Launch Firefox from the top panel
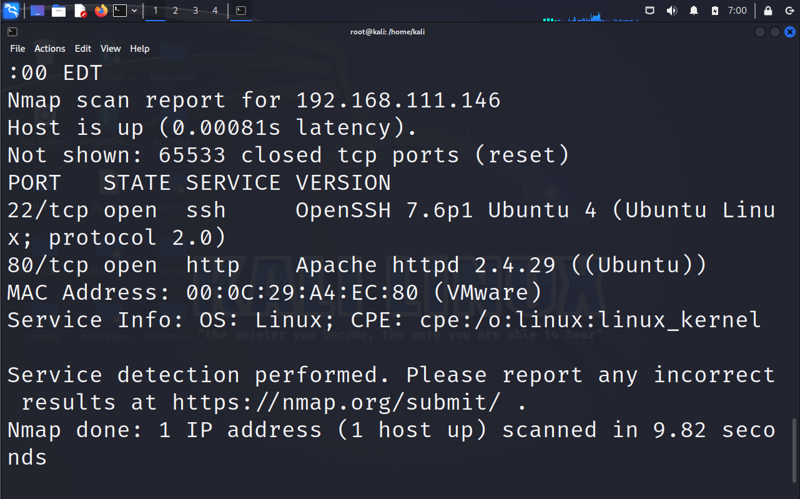 pyautogui.click(x=101, y=11)
